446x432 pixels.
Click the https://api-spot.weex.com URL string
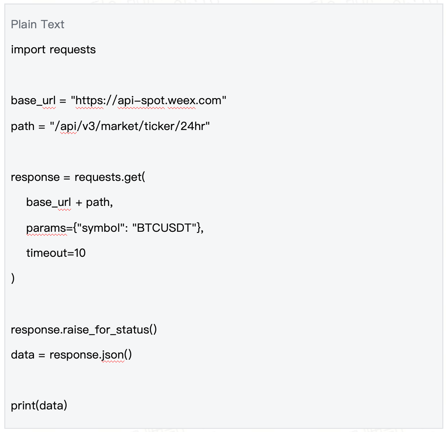[x=149, y=101]
